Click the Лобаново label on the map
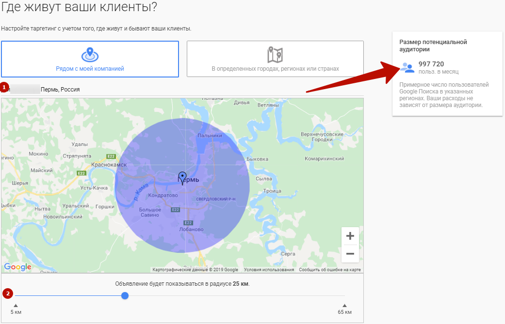 (191, 229)
